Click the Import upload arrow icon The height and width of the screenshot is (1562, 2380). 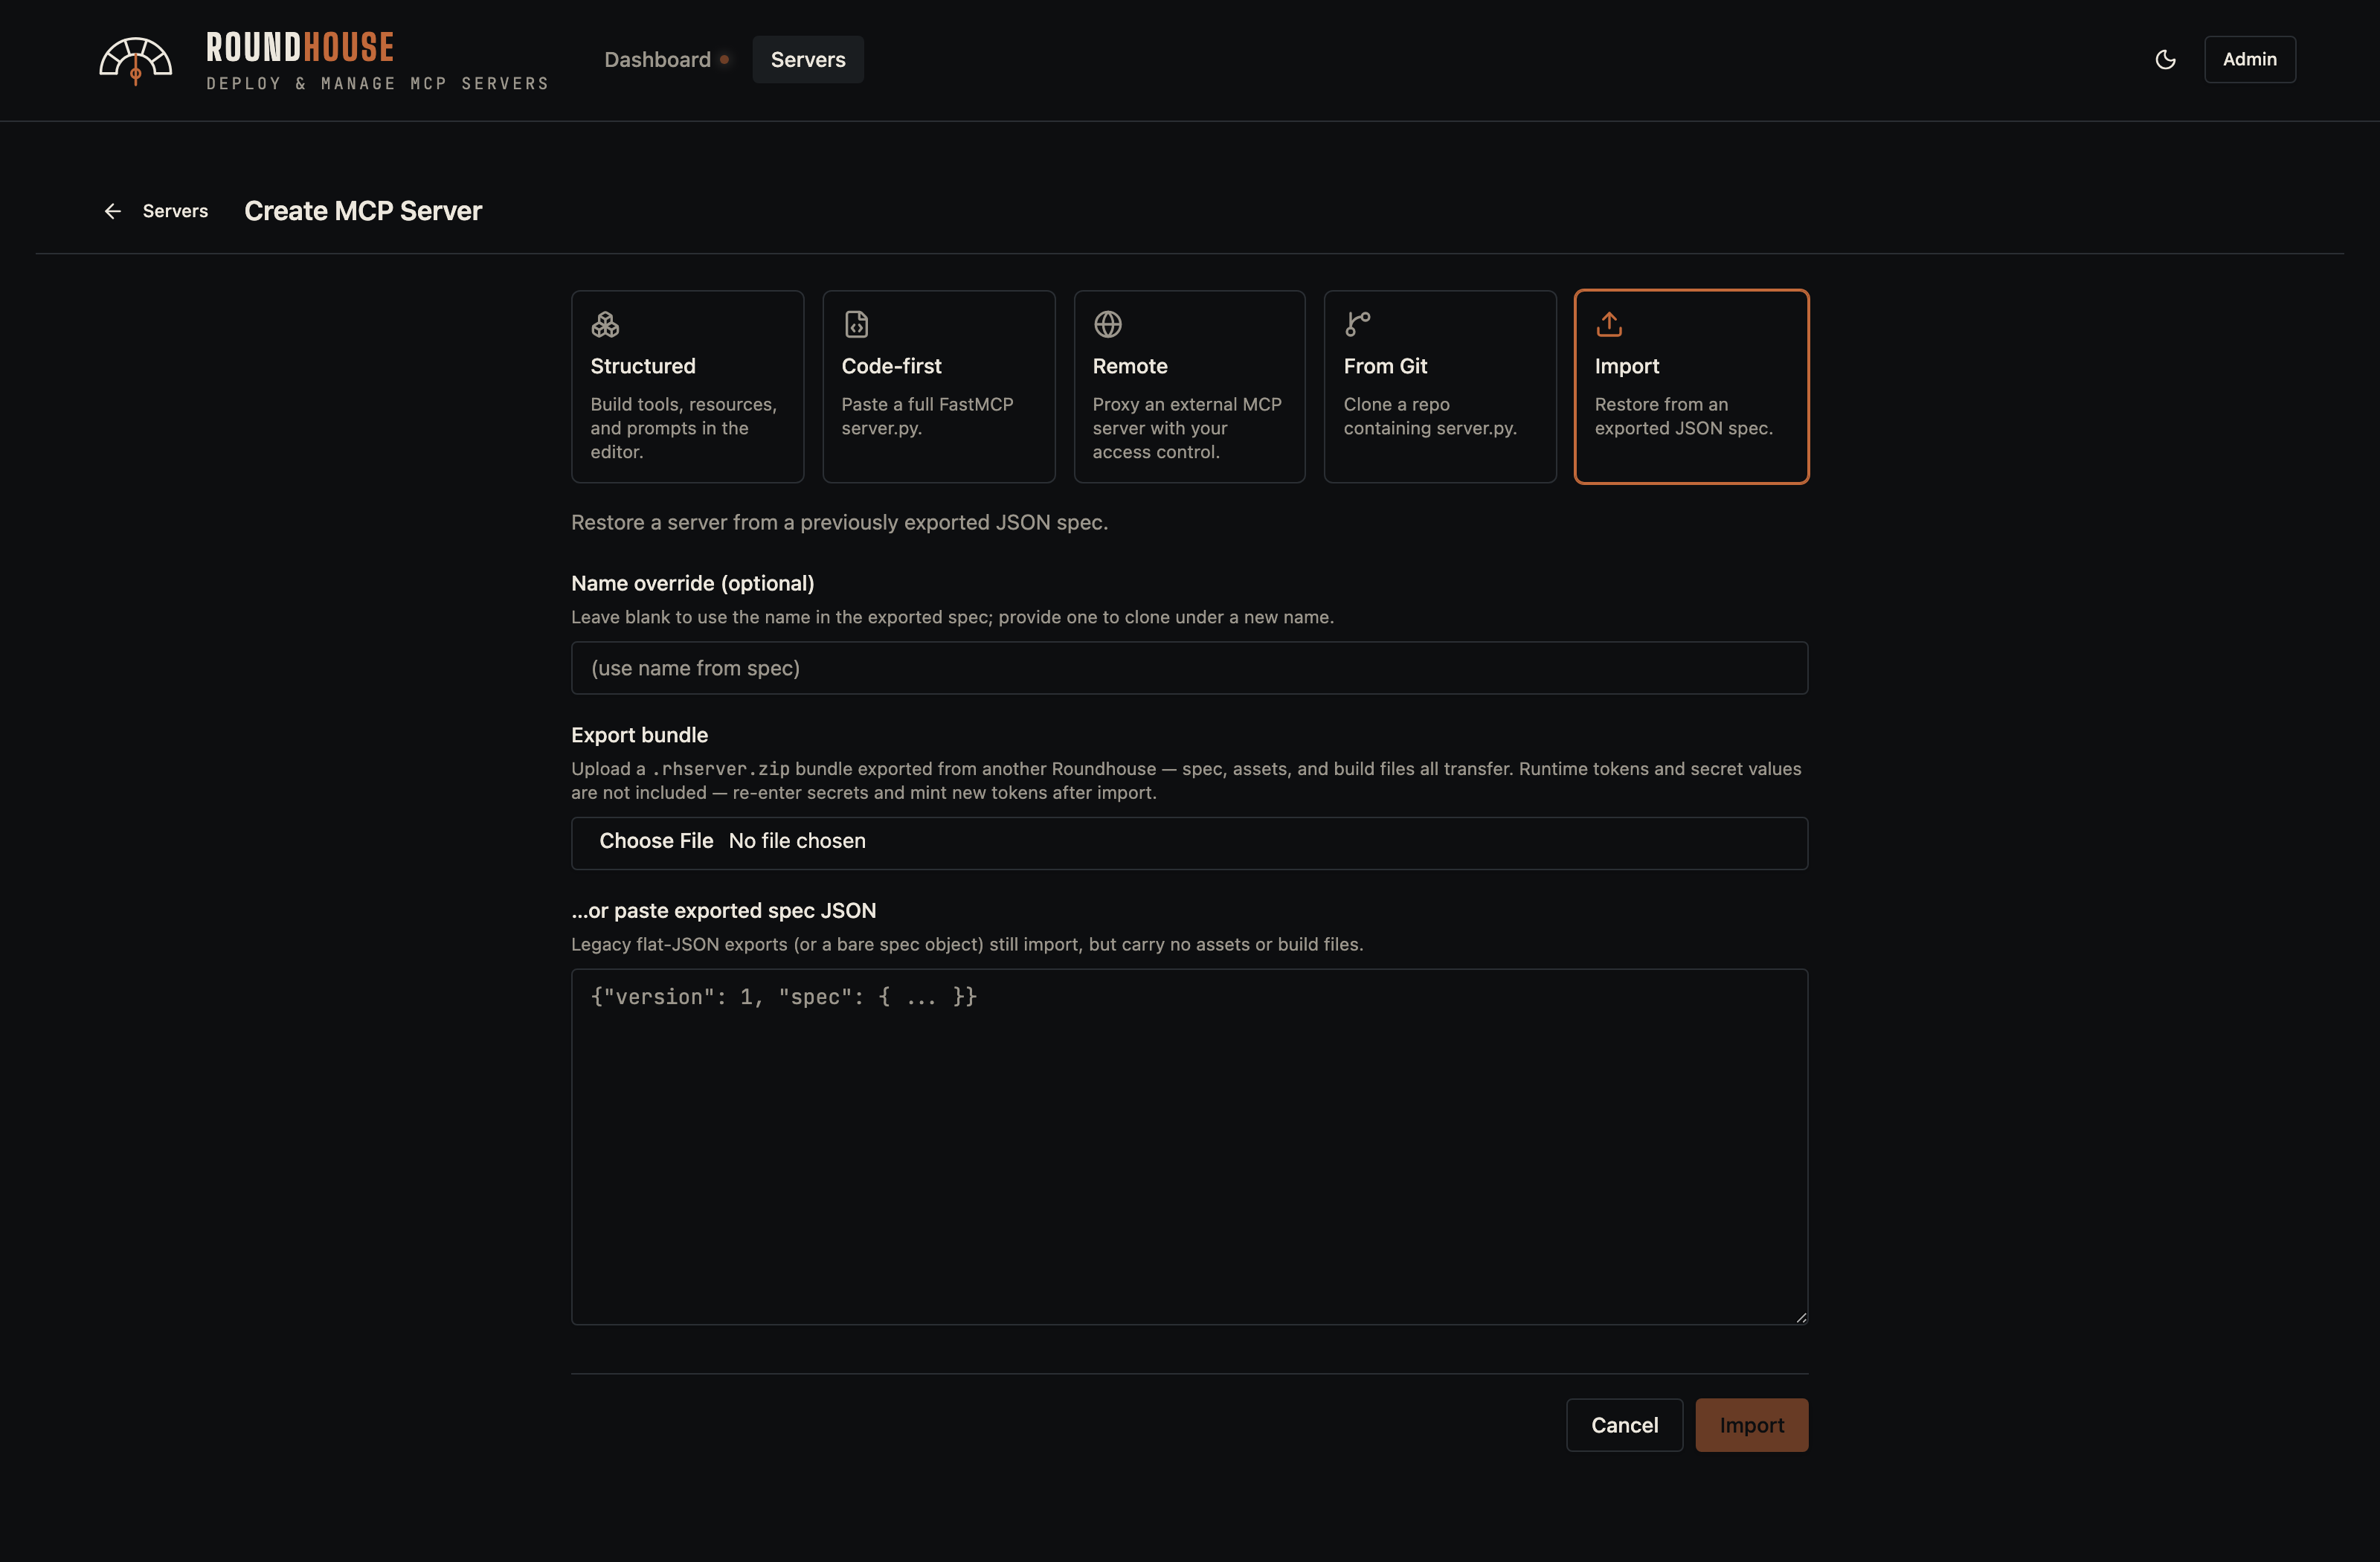1609,324
